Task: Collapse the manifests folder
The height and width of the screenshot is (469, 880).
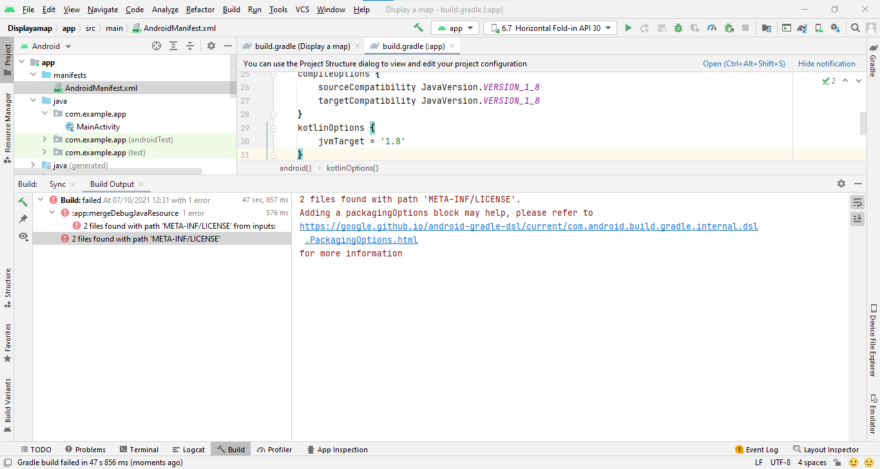Action: tap(33, 75)
